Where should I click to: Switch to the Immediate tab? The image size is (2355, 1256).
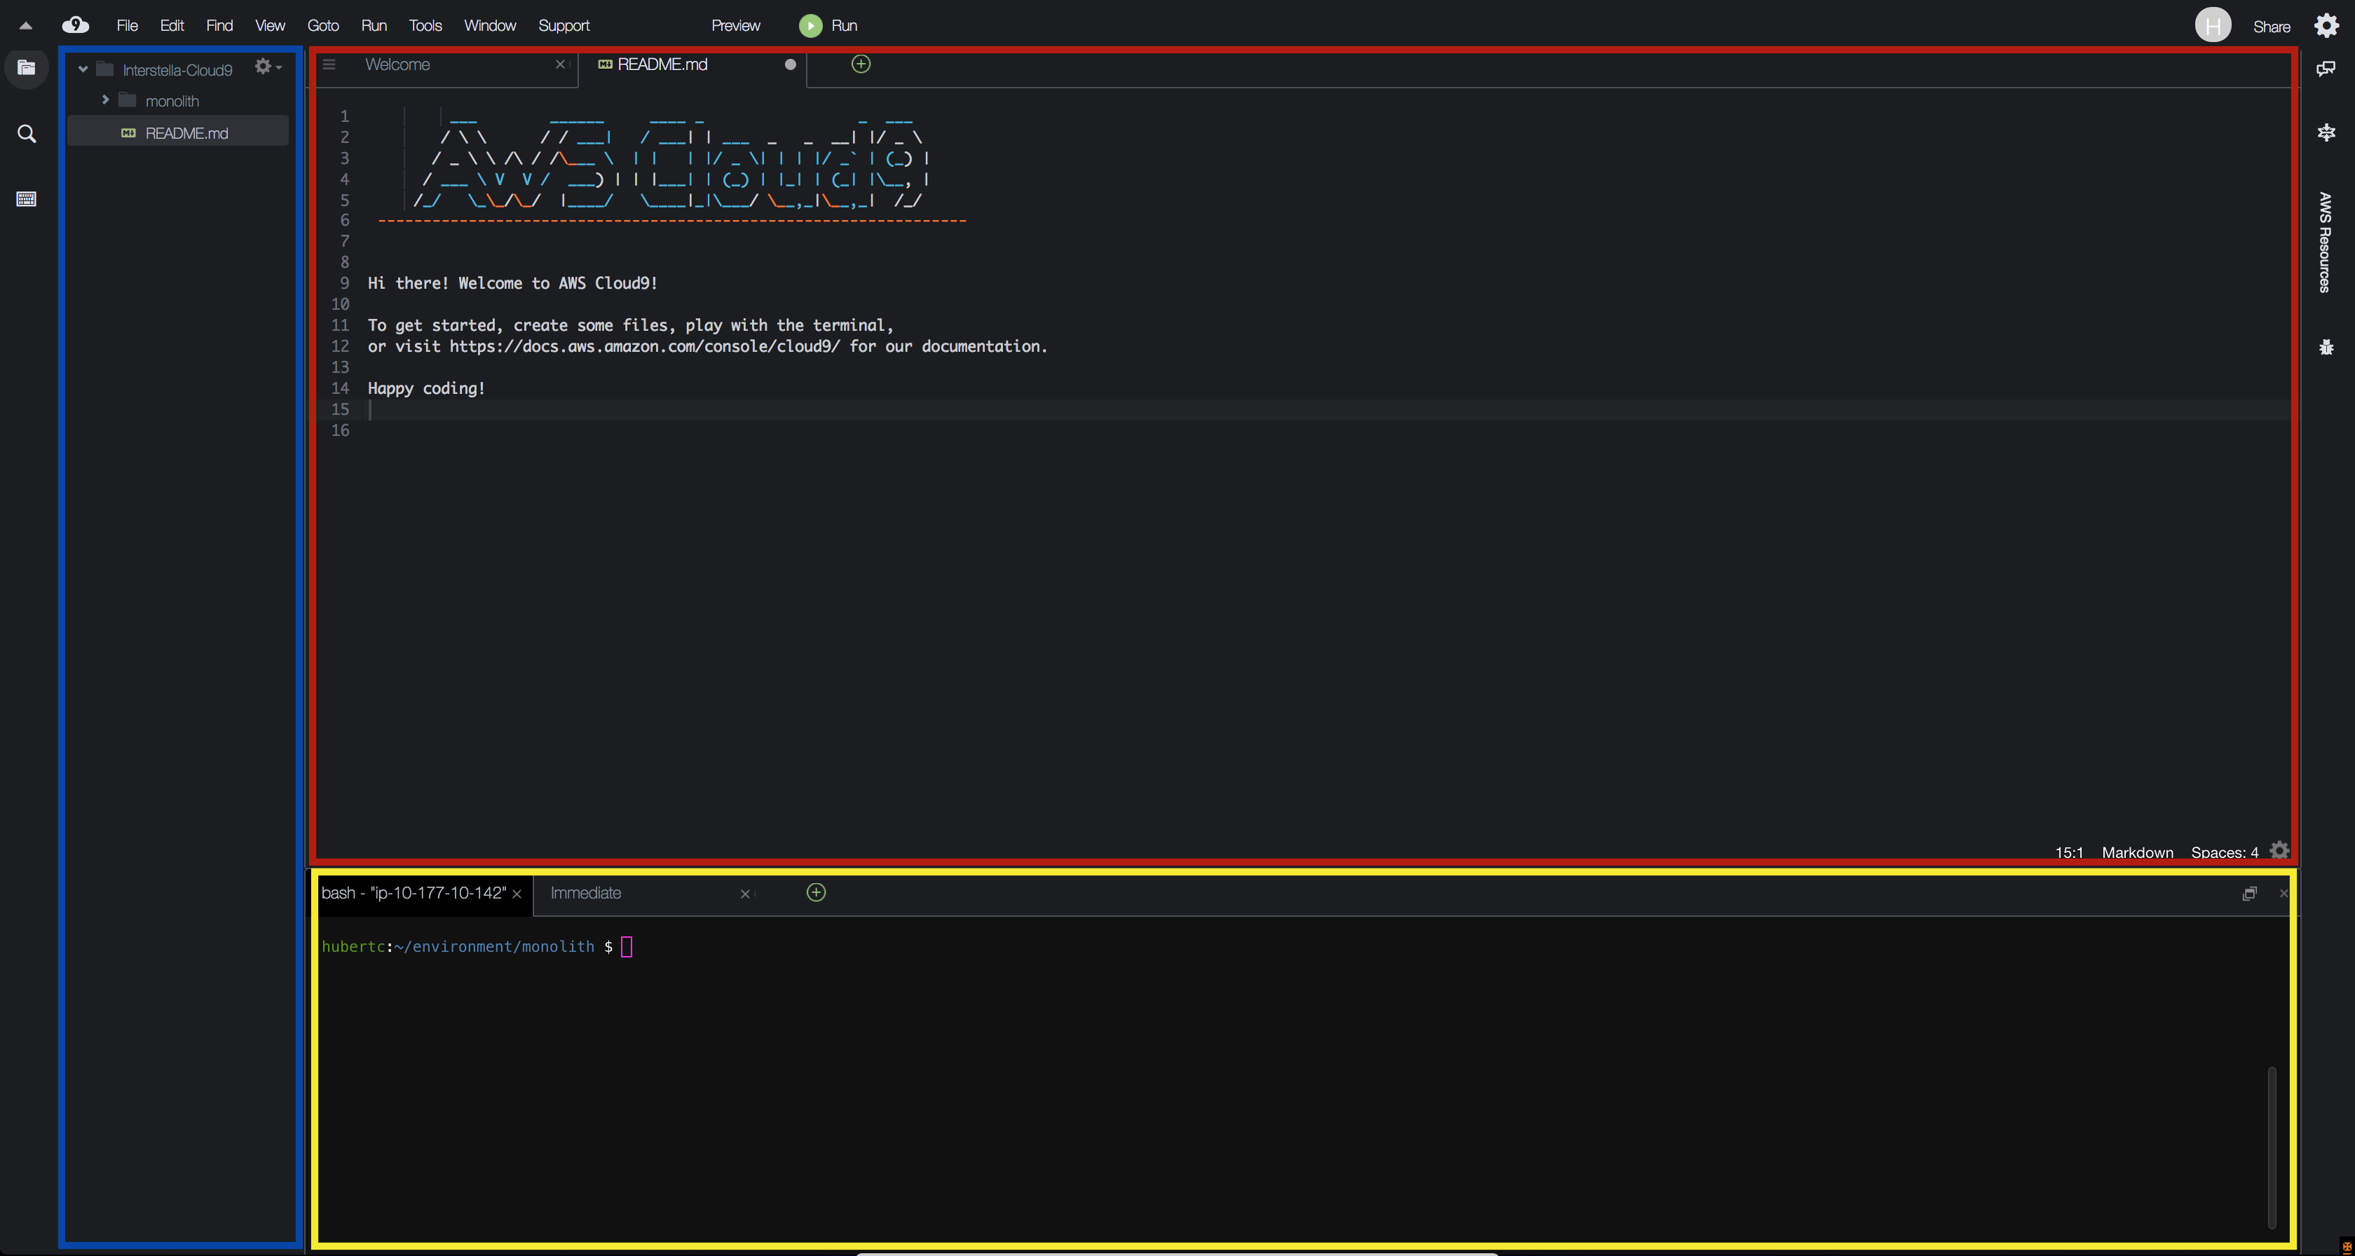click(585, 893)
